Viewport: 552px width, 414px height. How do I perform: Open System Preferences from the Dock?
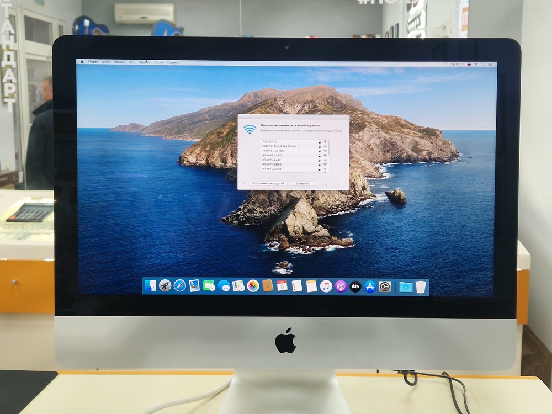[x=386, y=286]
